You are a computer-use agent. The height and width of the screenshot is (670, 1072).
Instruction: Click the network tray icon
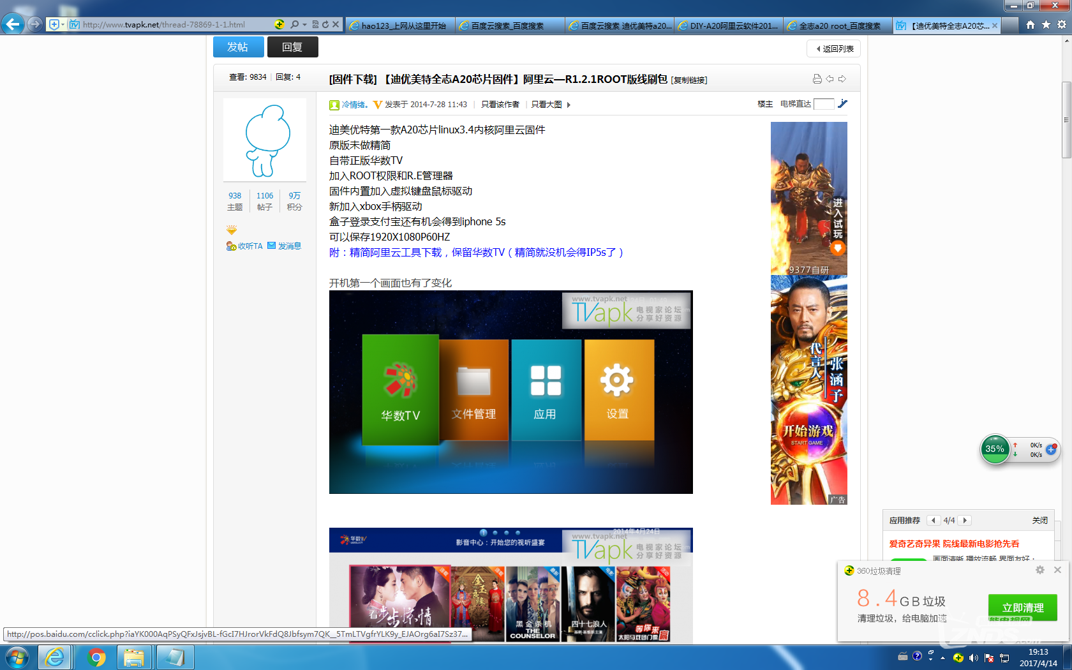(1004, 658)
